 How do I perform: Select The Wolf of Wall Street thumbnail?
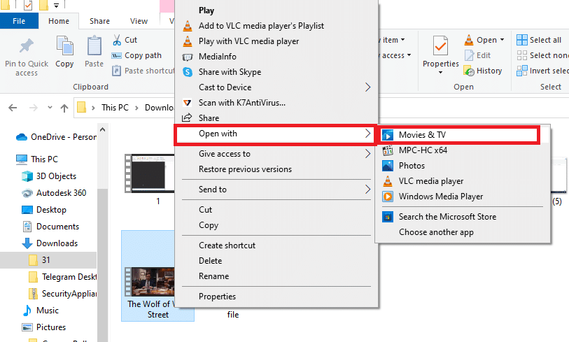pos(150,282)
